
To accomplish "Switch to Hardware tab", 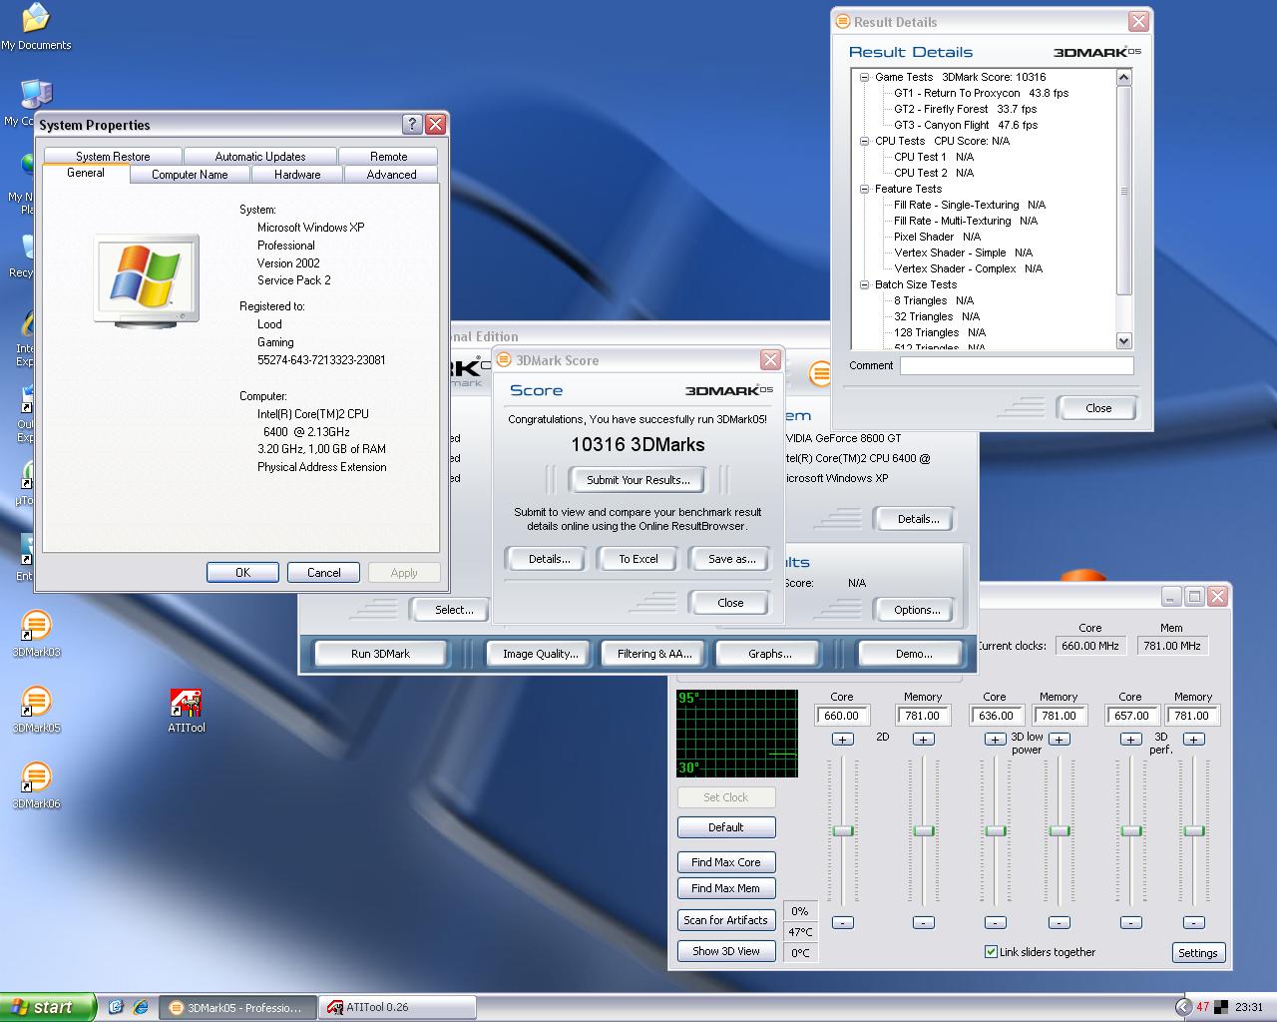I will (x=297, y=174).
